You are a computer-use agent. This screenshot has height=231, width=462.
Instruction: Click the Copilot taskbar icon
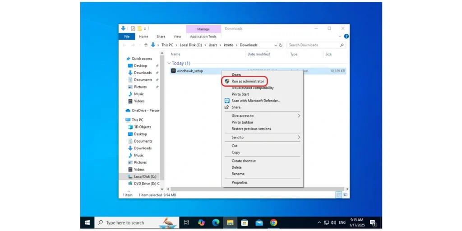coord(201,222)
